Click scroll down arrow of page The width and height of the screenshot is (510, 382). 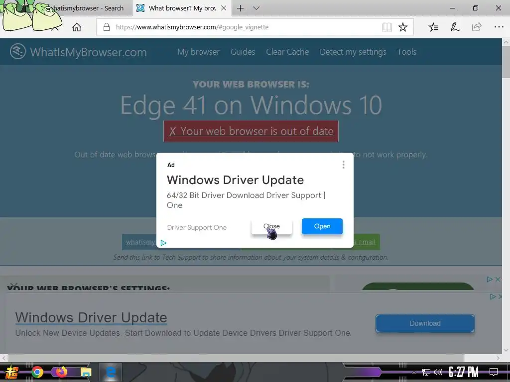[506, 350]
